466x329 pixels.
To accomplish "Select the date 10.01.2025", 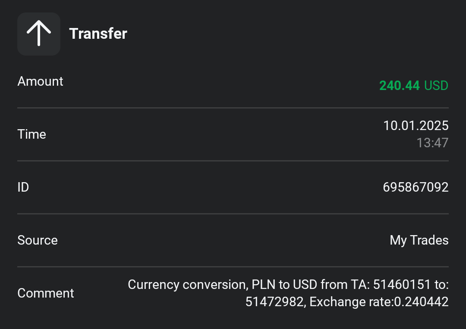I will [416, 126].
